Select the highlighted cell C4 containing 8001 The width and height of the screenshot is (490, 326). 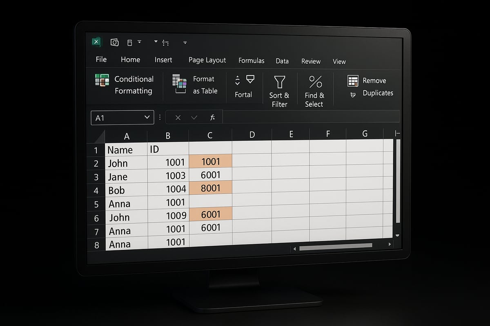[x=210, y=188]
